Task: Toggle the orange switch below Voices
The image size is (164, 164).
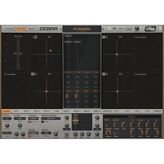Action: (x=29, y=121)
